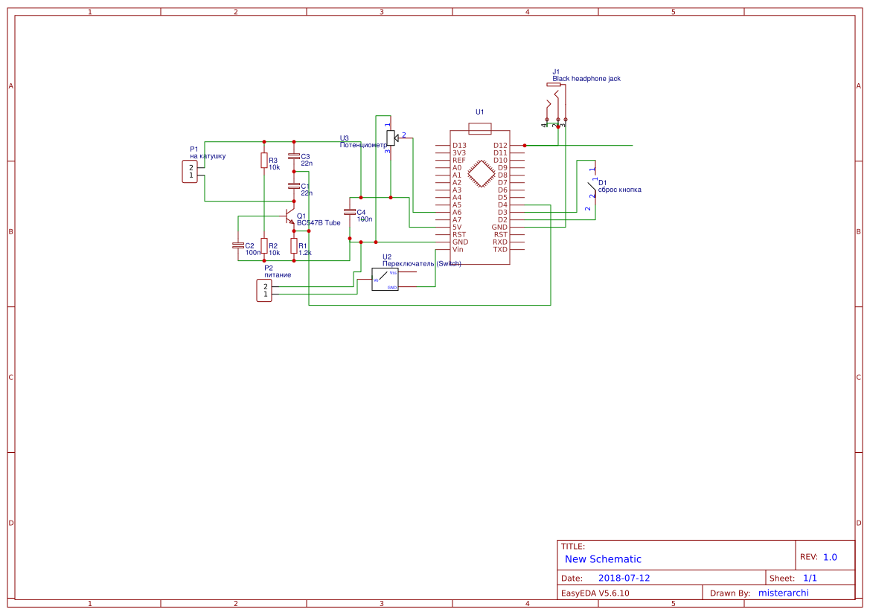Image resolution: width=870 pixels, height=615 pixels.
Task: Click the 'Drawn By:' field label
Action: pyautogui.click(x=730, y=593)
